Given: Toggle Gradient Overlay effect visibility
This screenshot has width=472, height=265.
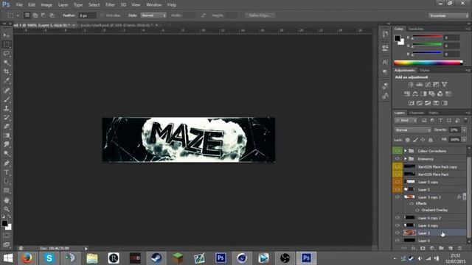Looking at the screenshot, I should tap(417, 210).
